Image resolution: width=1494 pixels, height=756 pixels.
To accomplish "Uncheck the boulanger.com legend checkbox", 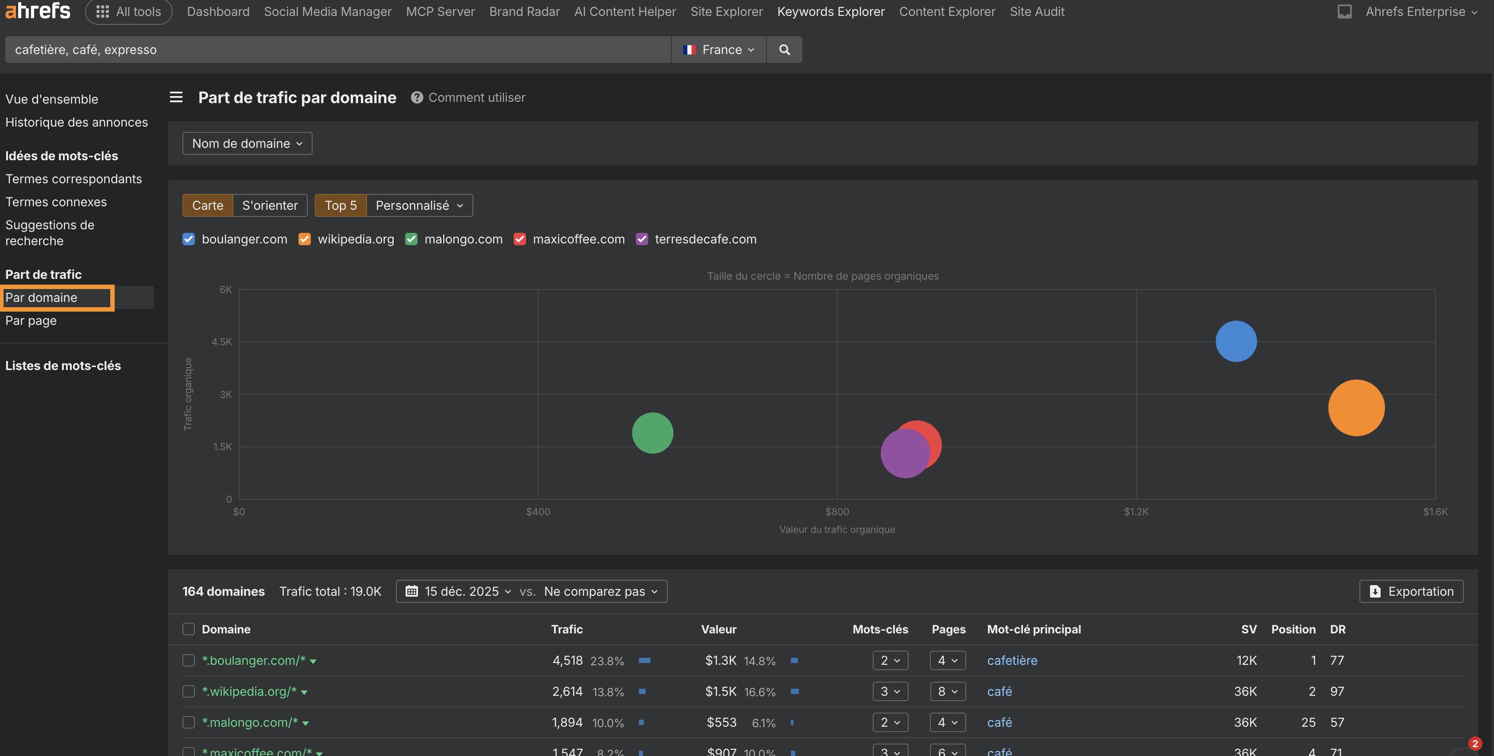I will tap(189, 239).
